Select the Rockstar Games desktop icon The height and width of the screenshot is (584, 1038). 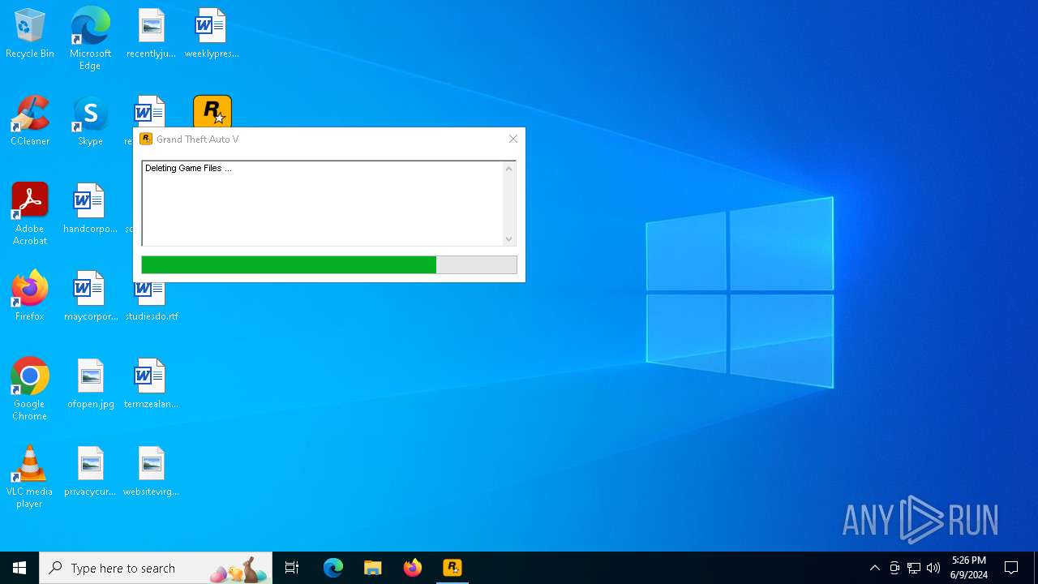tap(212, 111)
